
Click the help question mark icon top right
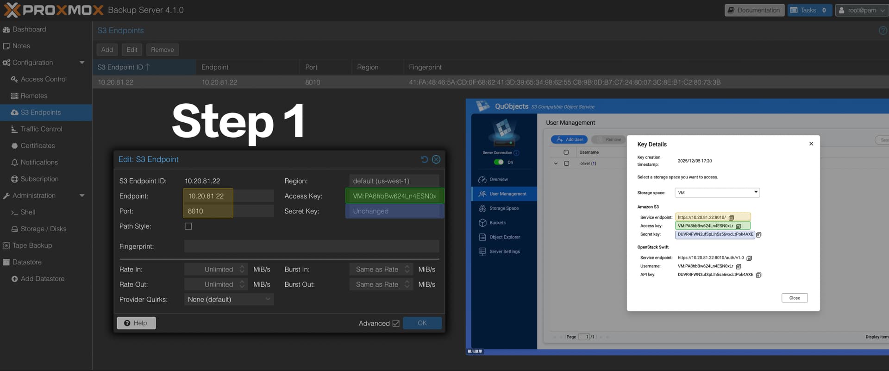coord(883,31)
